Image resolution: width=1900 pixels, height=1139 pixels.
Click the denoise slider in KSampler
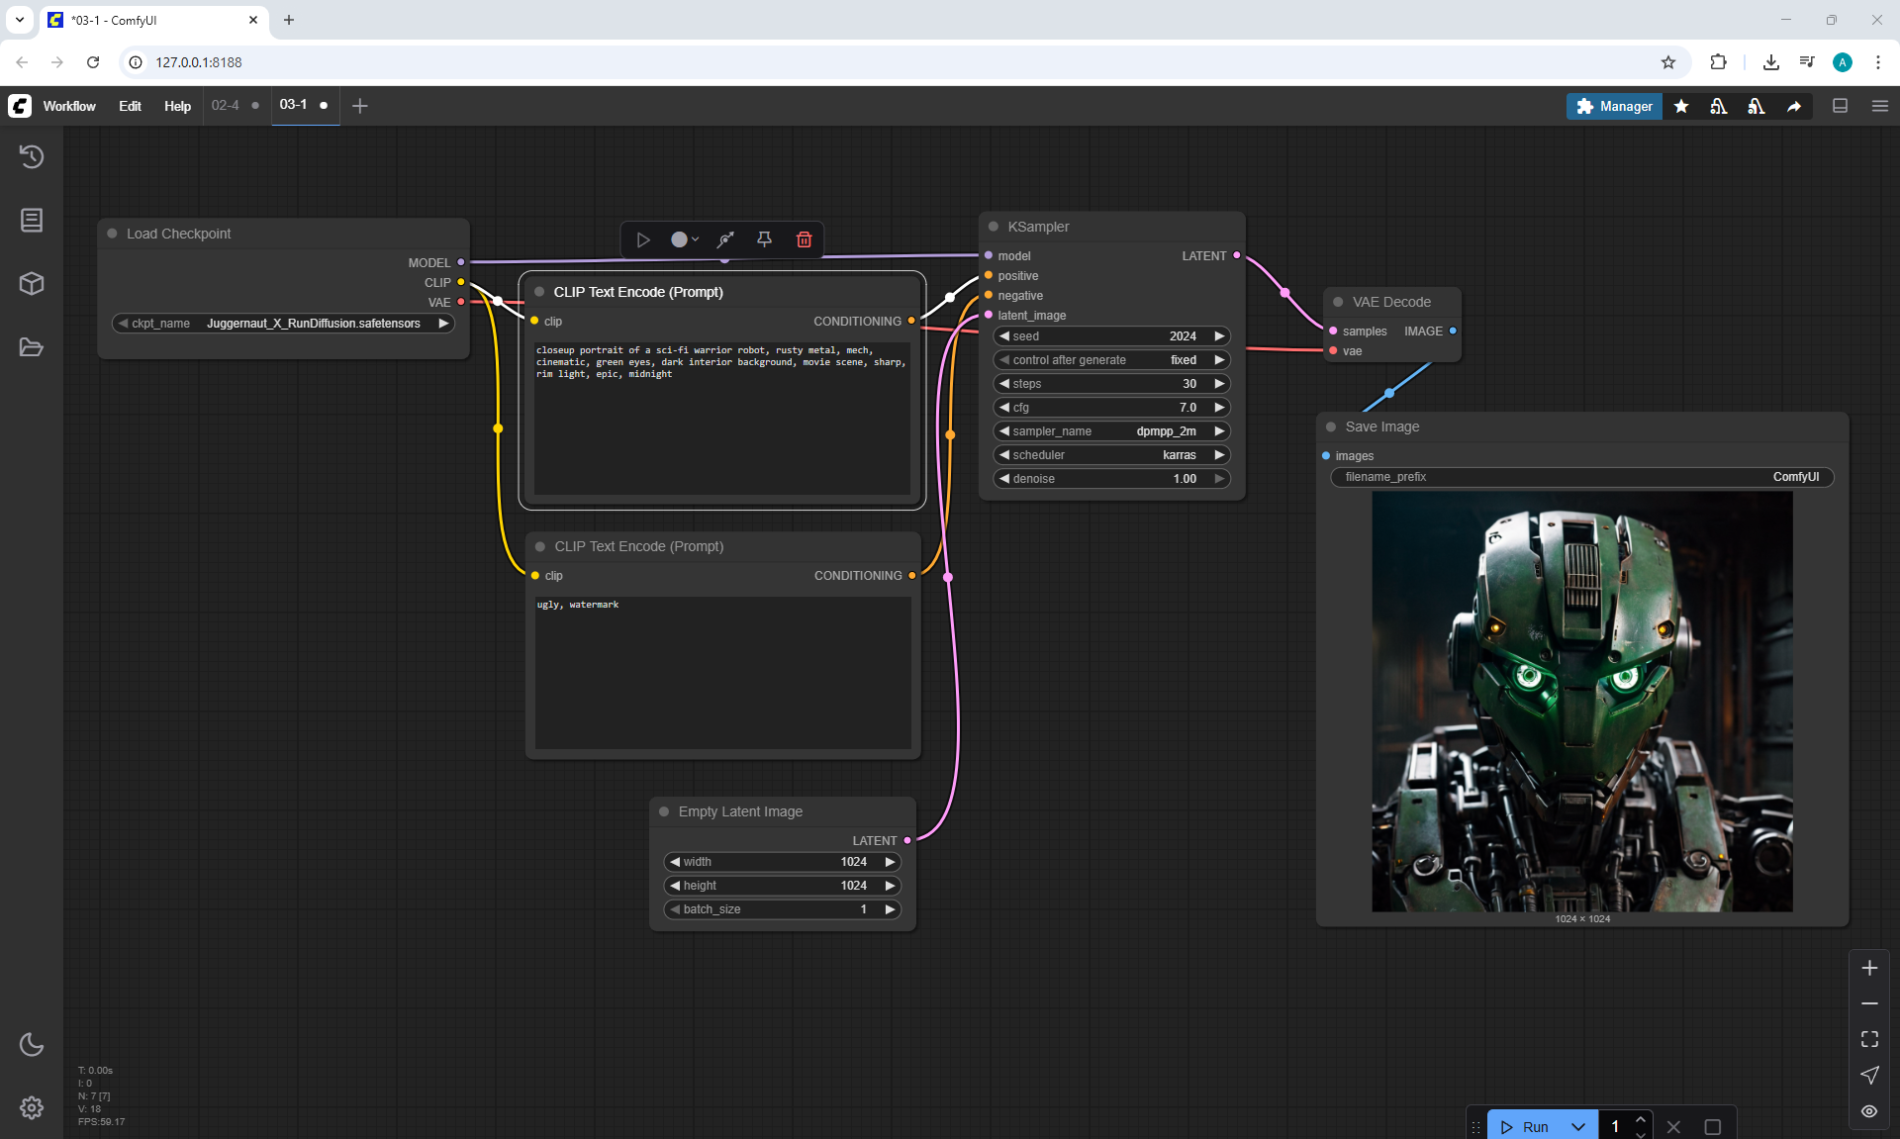pyautogui.click(x=1111, y=479)
